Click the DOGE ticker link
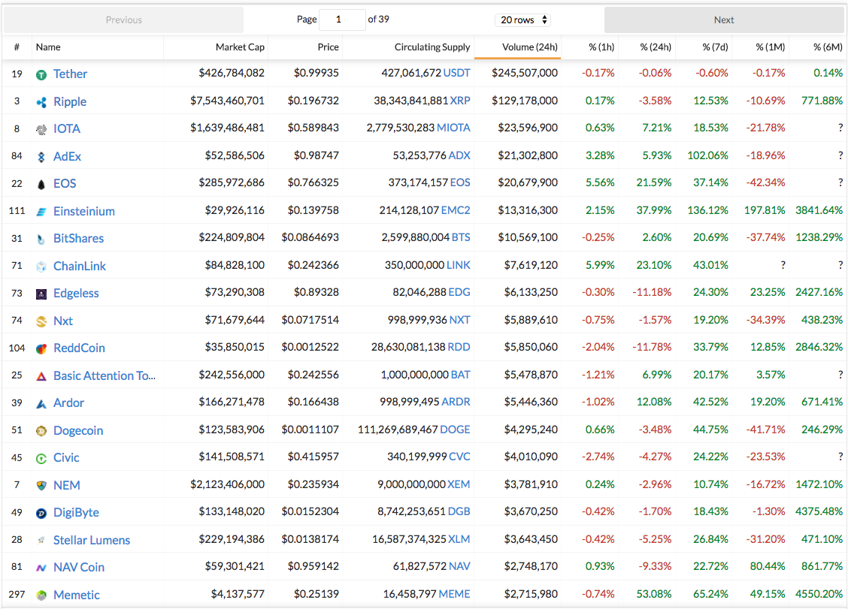The width and height of the screenshot is (848, 609). click(455, 430)
